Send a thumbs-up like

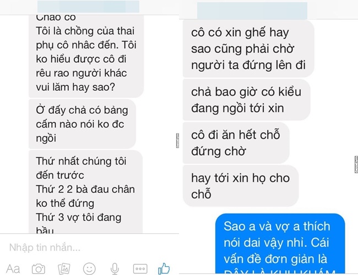164,268
